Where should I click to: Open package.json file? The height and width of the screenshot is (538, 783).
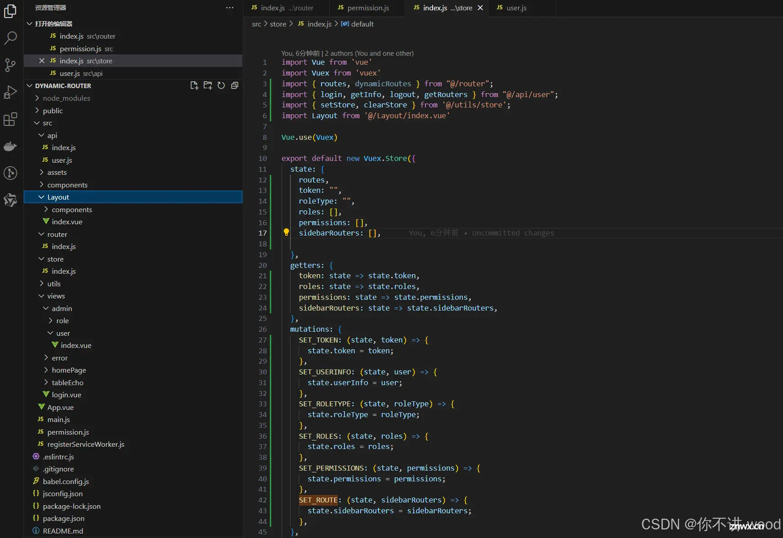(133, 518)
